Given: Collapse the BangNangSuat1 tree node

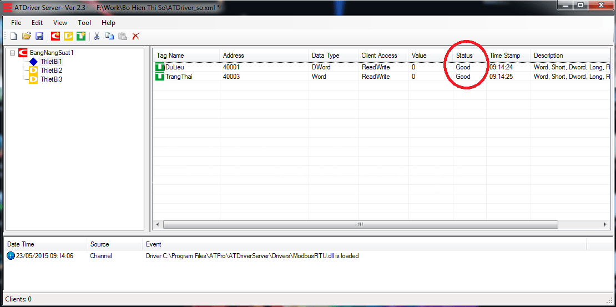Looking at the screenshot, I should tap(12, 52).
